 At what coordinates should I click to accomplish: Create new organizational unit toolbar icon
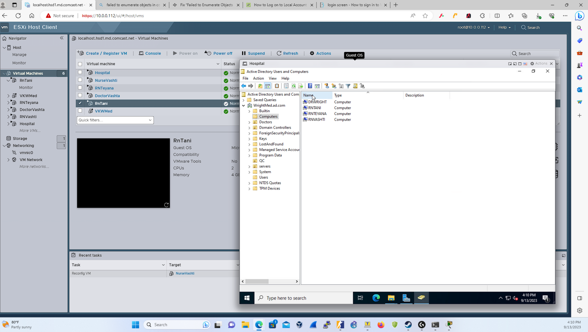pyautogui.click(x=341, y=86)
